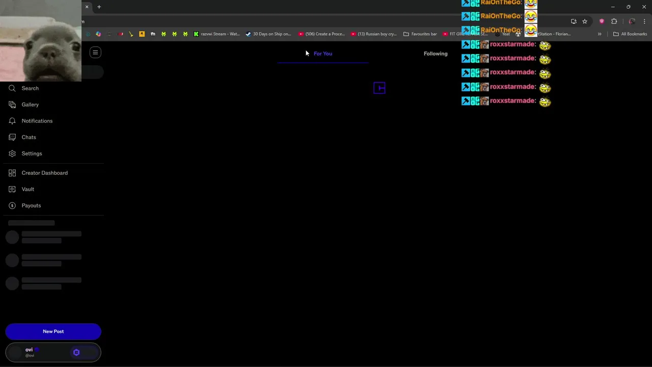This screenshot has width=652, height=367.
Task: Click the Gallery images icon
Action: coord(12,104)
